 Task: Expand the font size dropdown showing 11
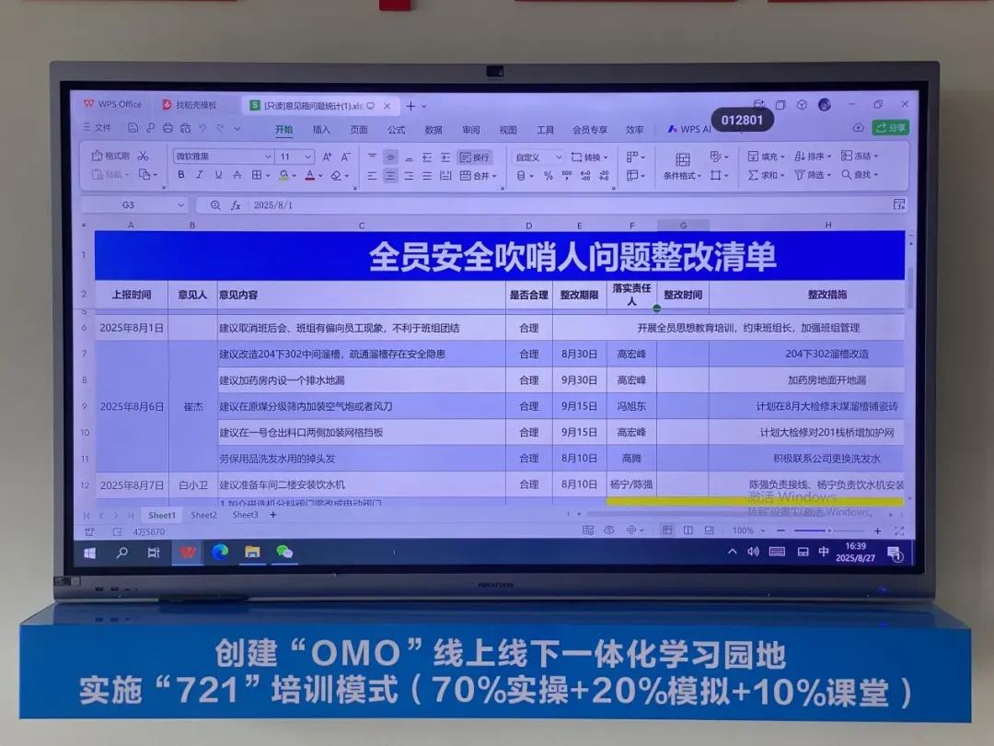tap(307, 157)
